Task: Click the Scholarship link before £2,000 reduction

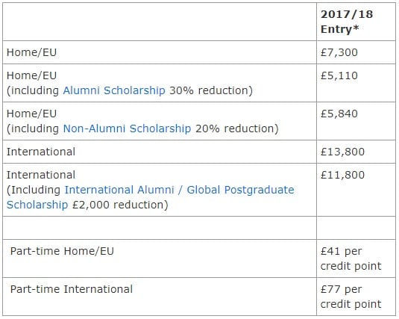Action: coord(37,205)
